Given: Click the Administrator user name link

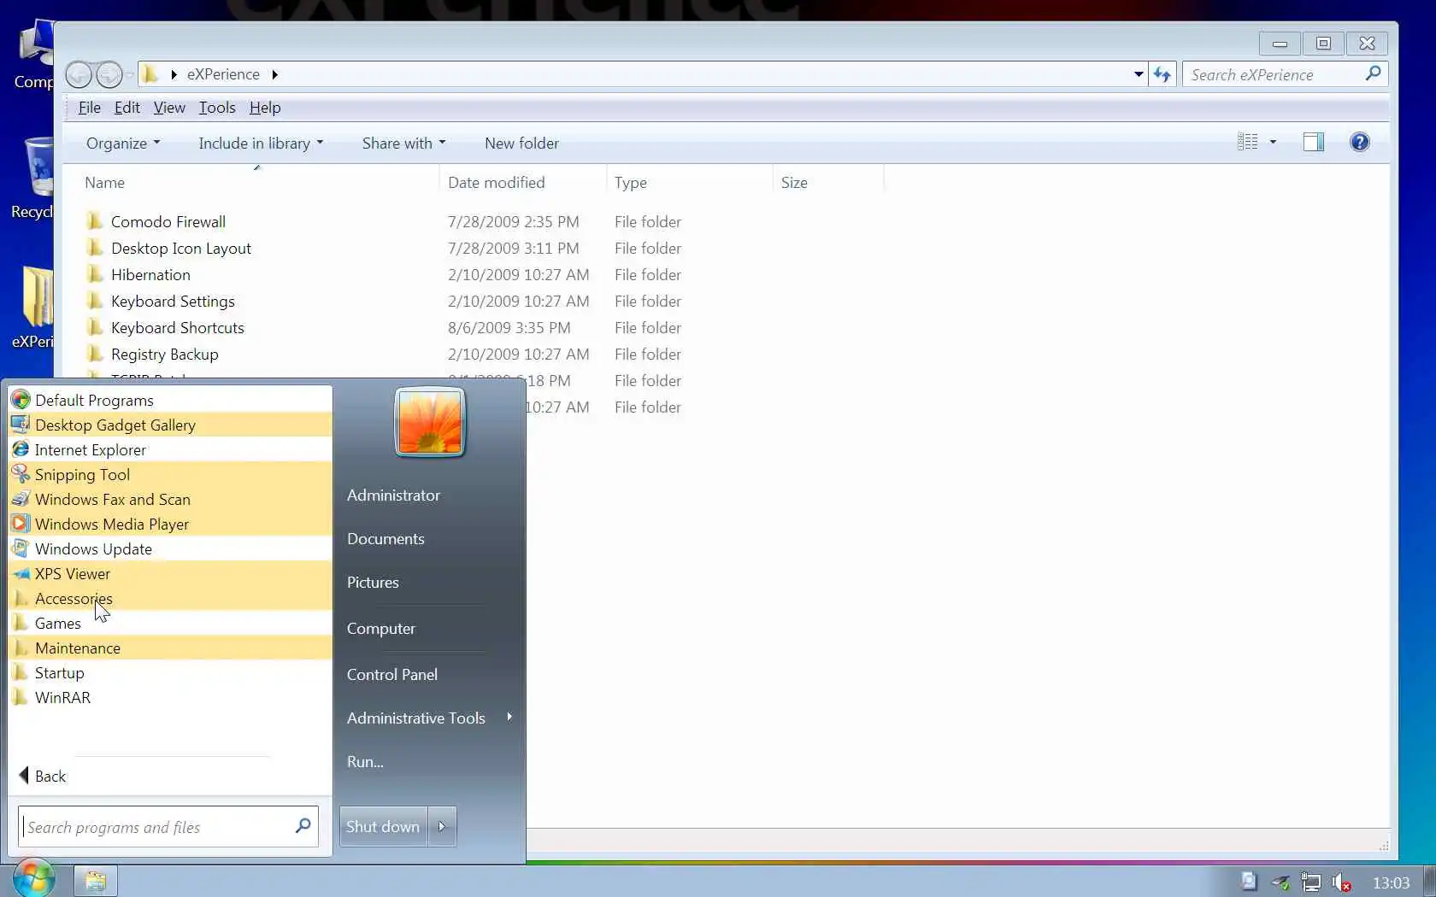Looking at the screenshot, I should pos(393,495).
